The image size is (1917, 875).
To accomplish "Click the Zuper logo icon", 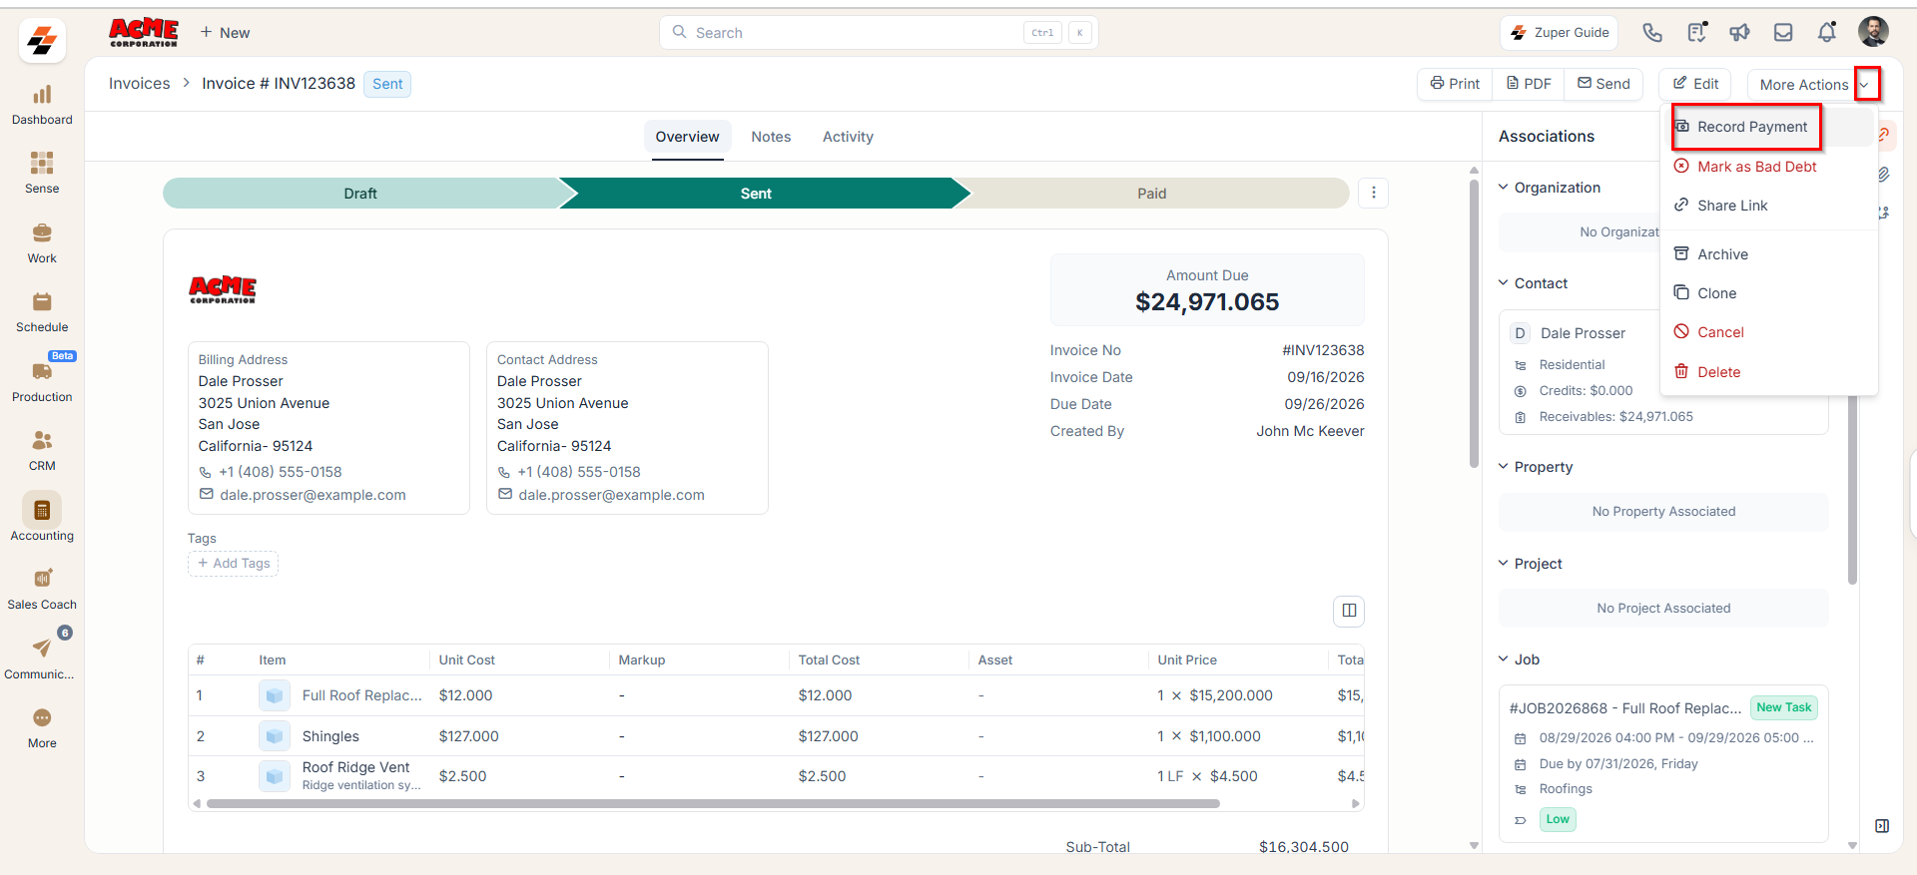I will point(42,41).
